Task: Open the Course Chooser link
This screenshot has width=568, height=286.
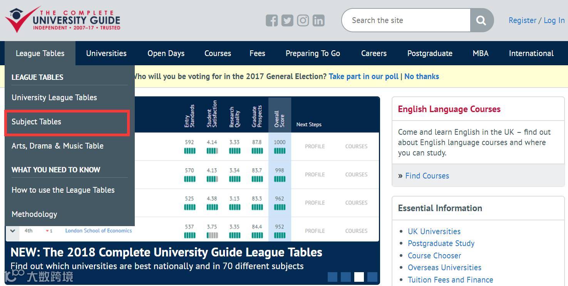Action: [434, 256]
